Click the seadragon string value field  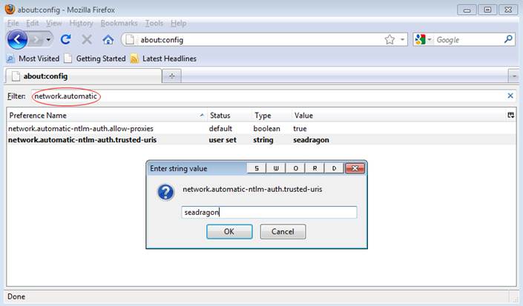(269, 212)
